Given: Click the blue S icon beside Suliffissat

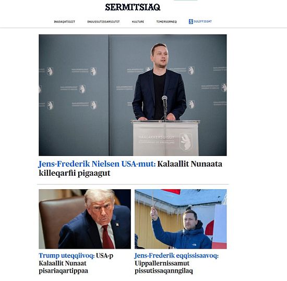Looking at the screenshot, I should click(190, 21).
